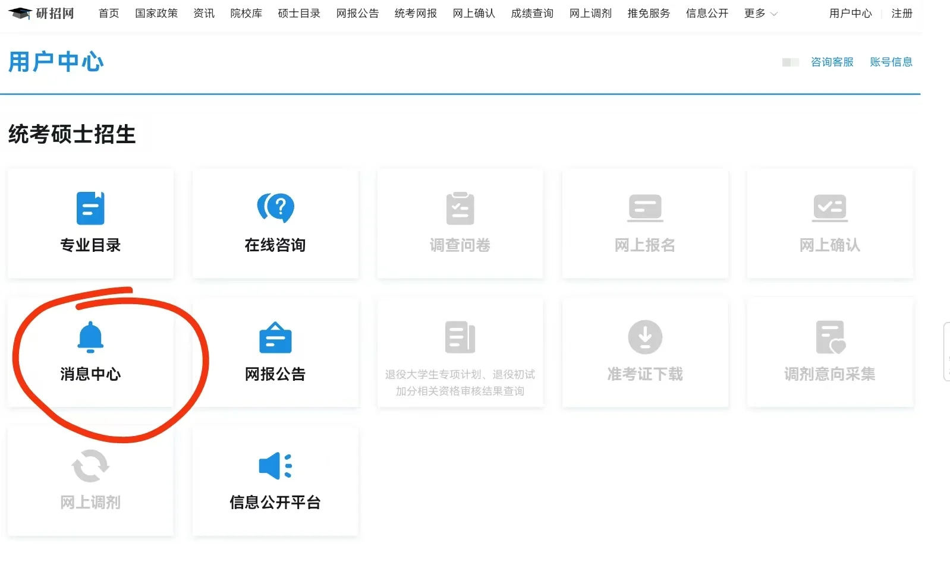950x581 pixels.
Task: Click the 在线咨询 question bubble icon
Action: [275, 208]
